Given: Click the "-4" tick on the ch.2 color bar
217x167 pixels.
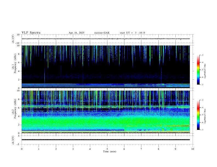Looking at the screenshot, I should tap(202, 108).
